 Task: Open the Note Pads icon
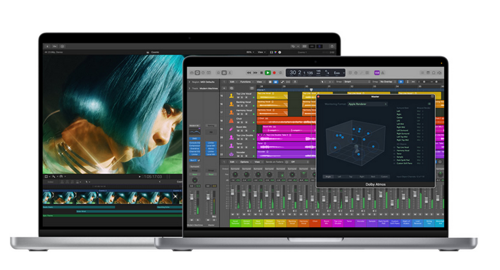pyautogui.click(x=428, y=73)
